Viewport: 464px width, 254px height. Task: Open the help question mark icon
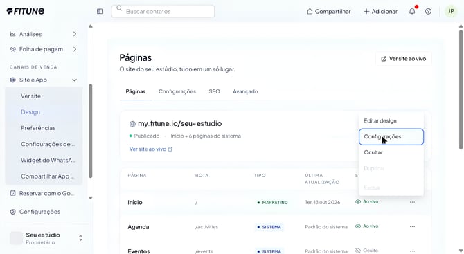(x=428, y=11)
